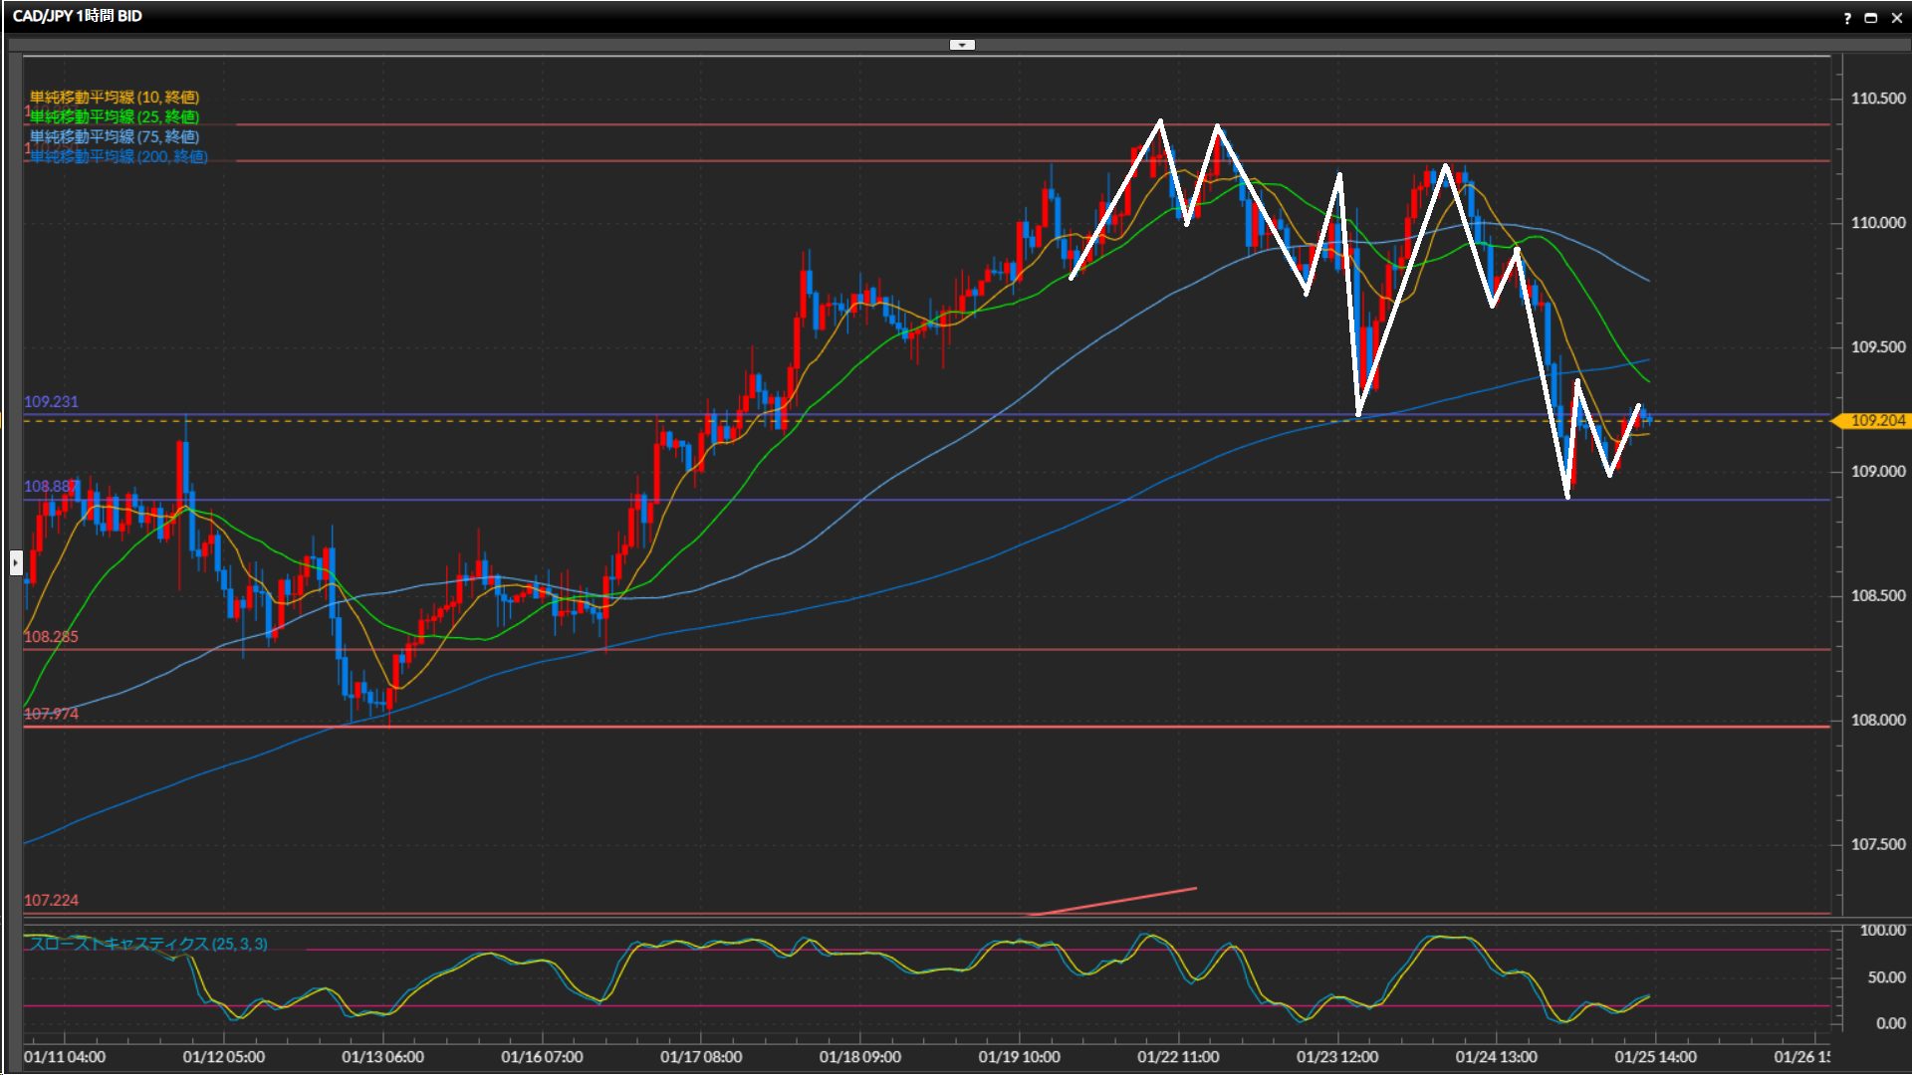Click the current price 109.204 marker
This screenshot has height=1075, width=1912.
click(1876, 421)
